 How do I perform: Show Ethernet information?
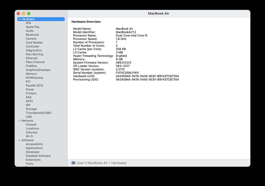click(32, 58)
